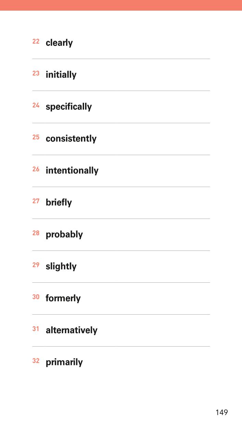Click the coral header bar
Viewport: 242px width, 432px height.
121,5
